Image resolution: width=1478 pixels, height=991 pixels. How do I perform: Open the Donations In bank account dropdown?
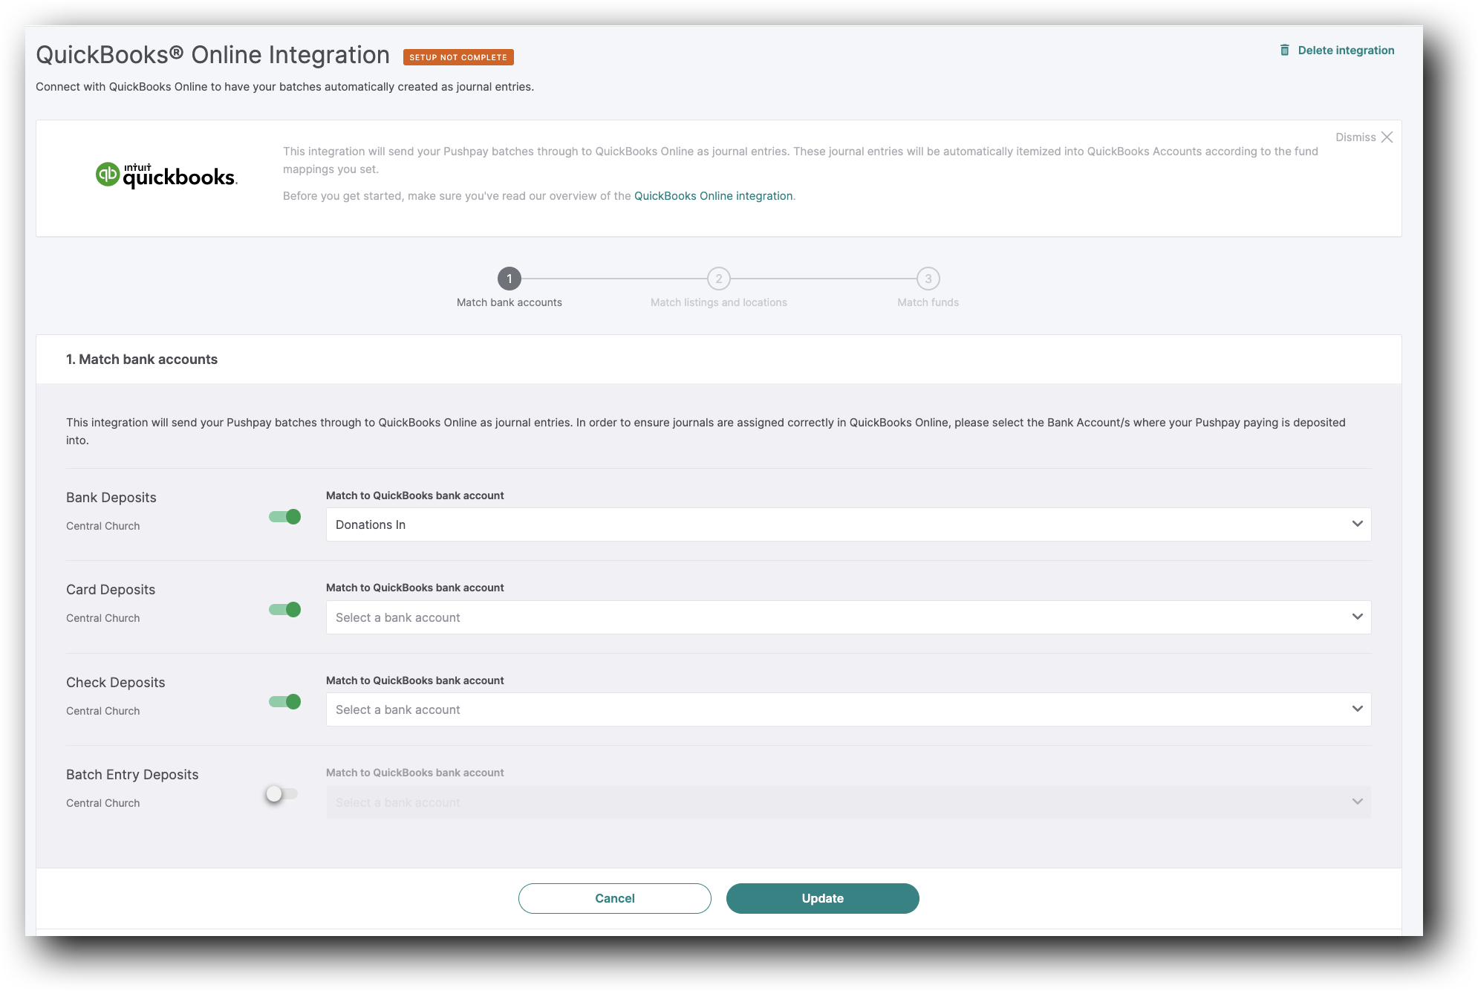(x=848, y=524)
